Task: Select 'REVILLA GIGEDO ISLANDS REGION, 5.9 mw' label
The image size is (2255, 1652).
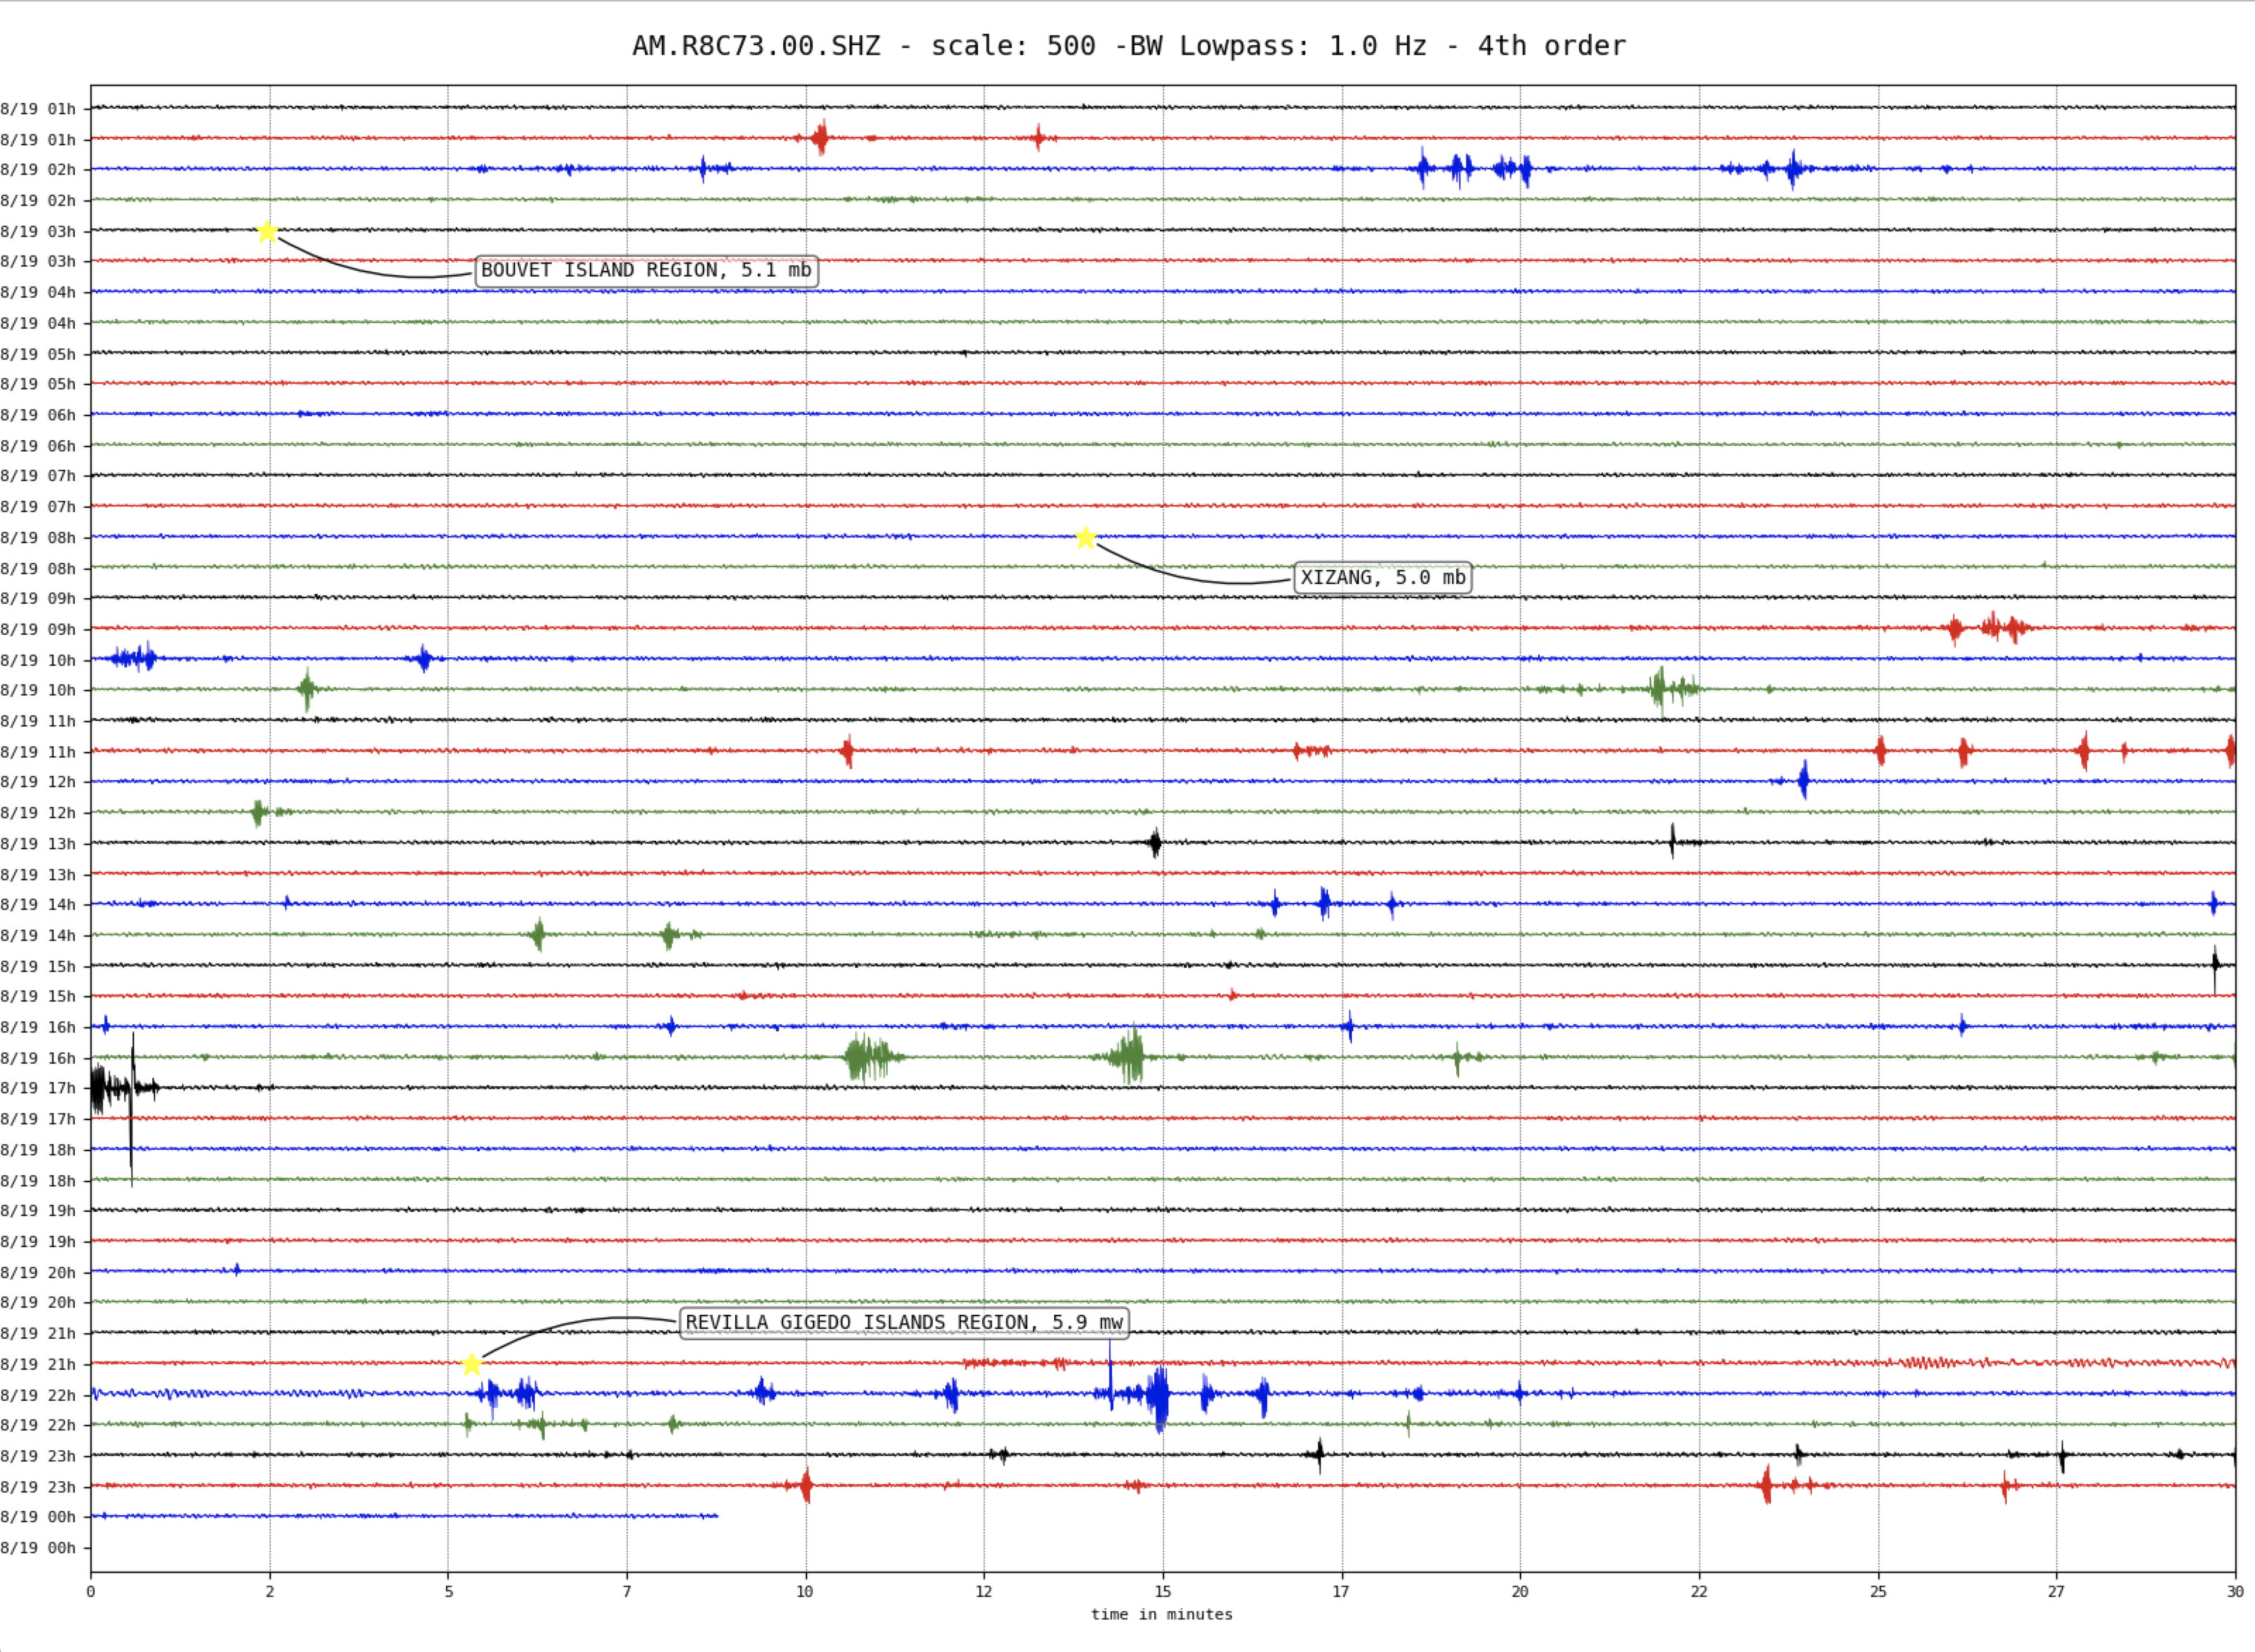Action: tap(904, 1322)
